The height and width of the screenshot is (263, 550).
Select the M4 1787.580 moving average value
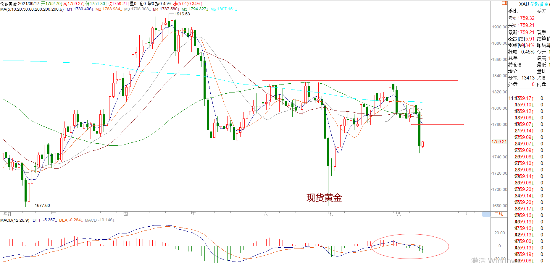(x=166, y=9)
